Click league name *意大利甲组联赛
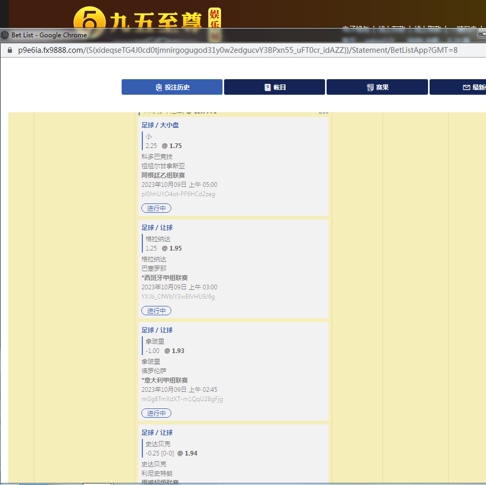Viewport: 486px width, 485px height. tap(165, 380)
